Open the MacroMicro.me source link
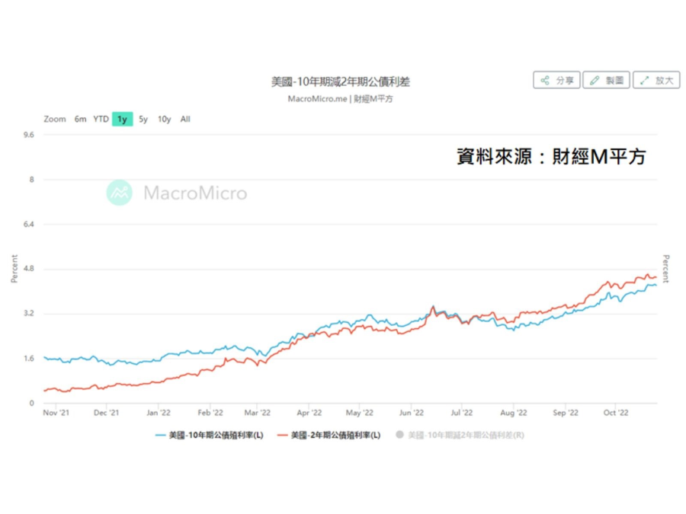This screenshot has height=514, width=686. click(317, 98)
